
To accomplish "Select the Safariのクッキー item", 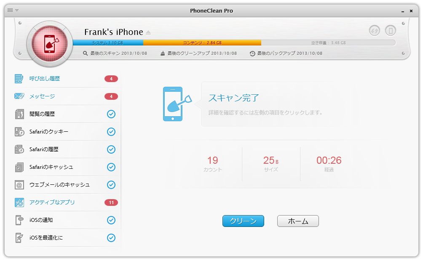I will pos(67,132).
